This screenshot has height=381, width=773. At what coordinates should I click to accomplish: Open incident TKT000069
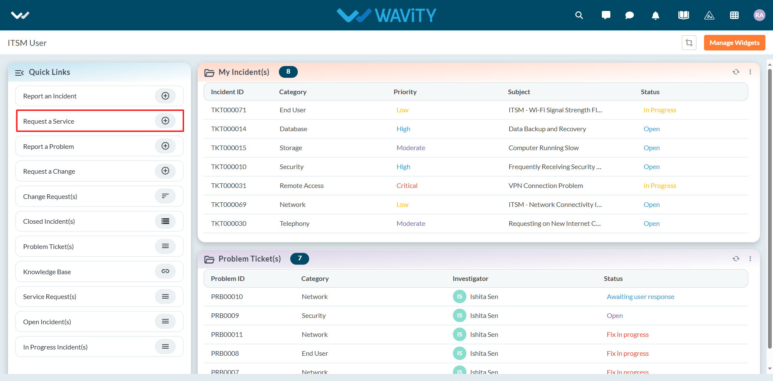pyautogui.click(x=228, y=204)
